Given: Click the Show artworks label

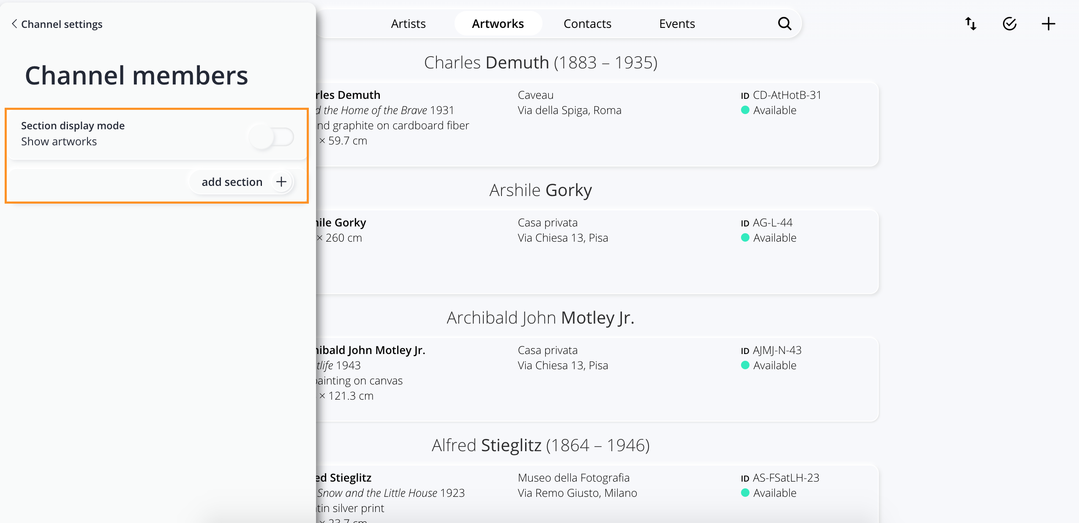Looking at the screenshot, I should point(59,142).
